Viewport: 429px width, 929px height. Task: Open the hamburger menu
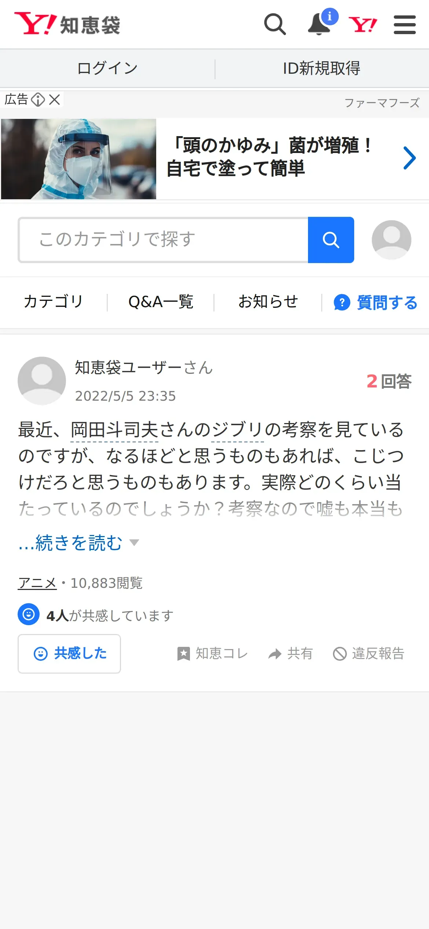(405, 25)
